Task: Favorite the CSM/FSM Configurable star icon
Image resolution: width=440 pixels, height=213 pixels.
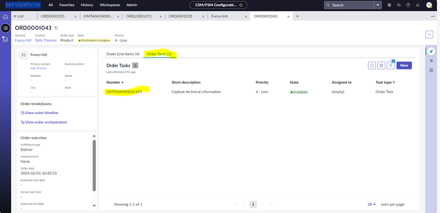Action: pos(241,5)
